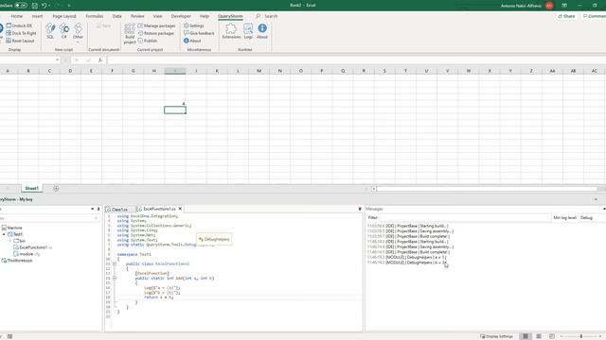Open the editor tabs list dropdown

click(360, 209)
